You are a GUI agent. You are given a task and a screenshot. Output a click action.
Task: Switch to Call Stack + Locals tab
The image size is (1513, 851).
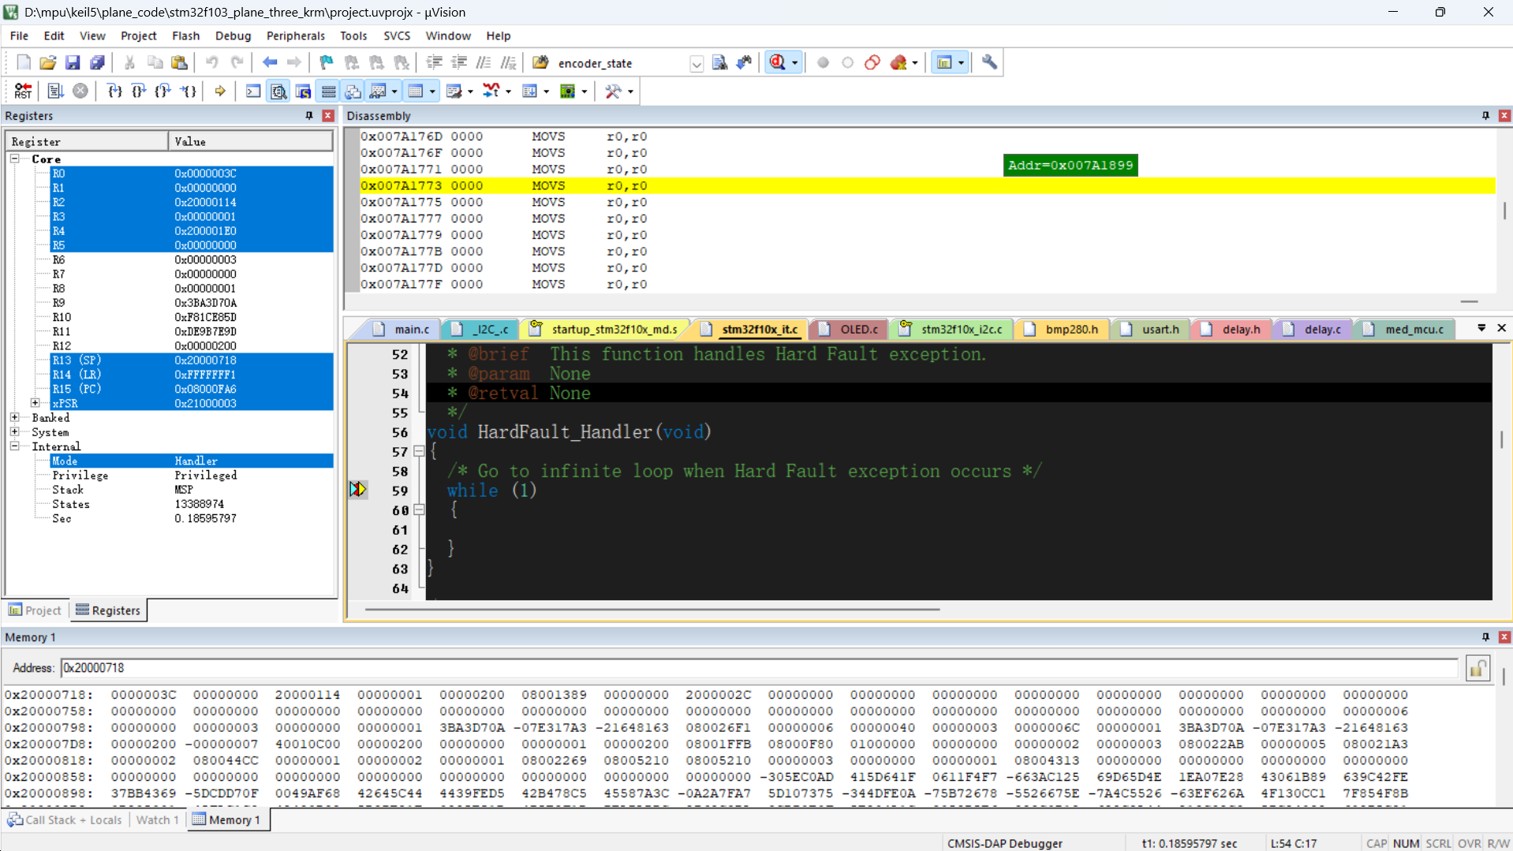(65, 819)
